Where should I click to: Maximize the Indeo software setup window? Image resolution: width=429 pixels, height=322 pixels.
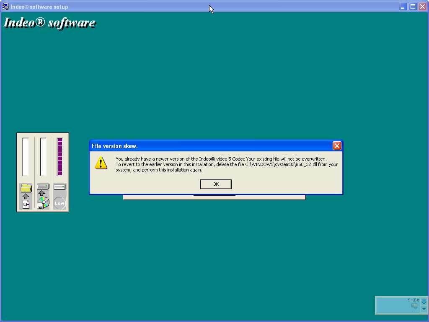pyautogui.click(x=413, y=7)
